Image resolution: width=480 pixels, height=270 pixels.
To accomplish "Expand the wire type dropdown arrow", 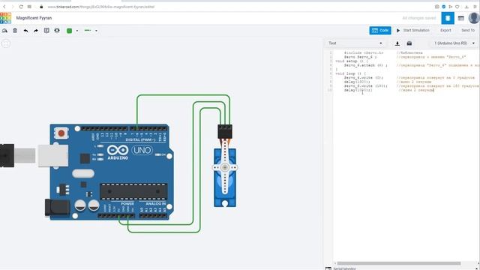I will point(96,31).
